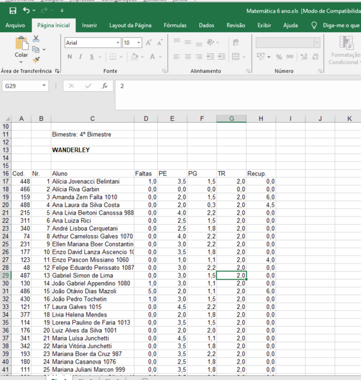Click the Undo arrow icon
This screenshot has width=361, height=380.
26,10
